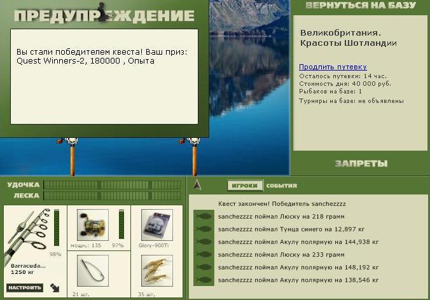Click the text Осталось путевки: 14 час.
Viewport: 430px width, 300px height.
pos(342,76)
